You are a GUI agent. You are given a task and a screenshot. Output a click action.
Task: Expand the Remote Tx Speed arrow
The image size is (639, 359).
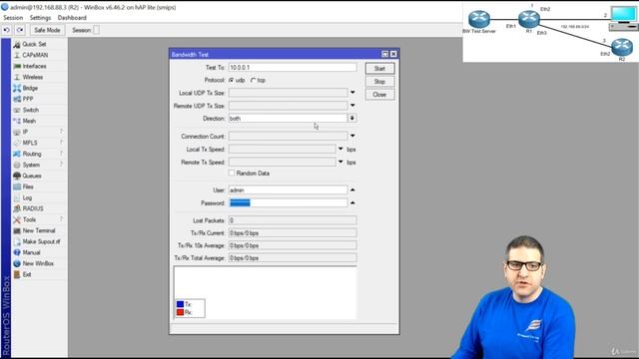[x=340, y=162]
